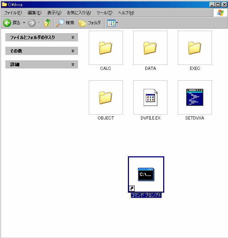Open the ファイル(F) menu
Image resolution: width=228 pixels, height=238 pixels.
click(13, 13)
